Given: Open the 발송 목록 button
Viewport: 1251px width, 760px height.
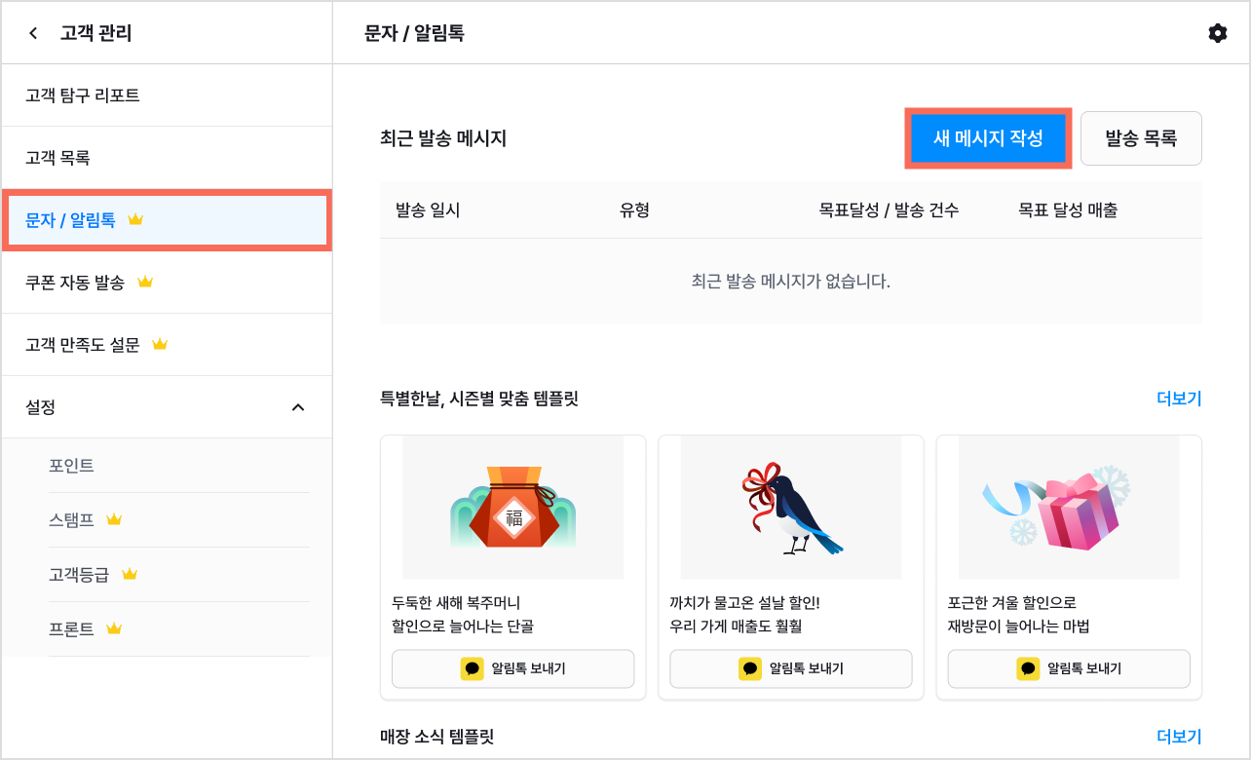Looking at the screenshot, I should click(x=1141, y=138).
